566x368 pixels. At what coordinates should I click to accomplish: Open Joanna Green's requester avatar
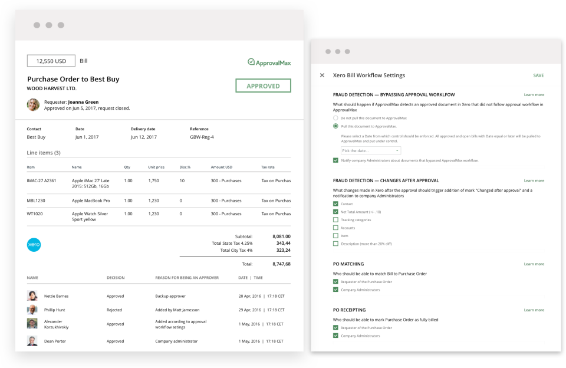coord(34,105)
